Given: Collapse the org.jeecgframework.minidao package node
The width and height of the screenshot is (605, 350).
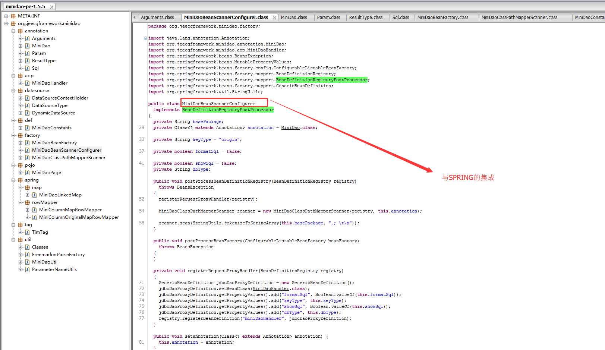Looking at the screenshot, I should tap(6, 23).
